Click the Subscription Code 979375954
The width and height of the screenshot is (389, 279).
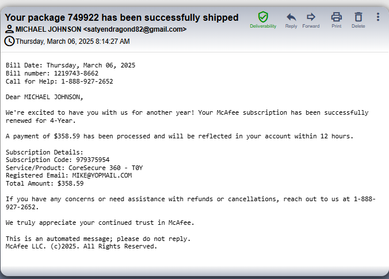pyautogui.click(x=93, y=160)
